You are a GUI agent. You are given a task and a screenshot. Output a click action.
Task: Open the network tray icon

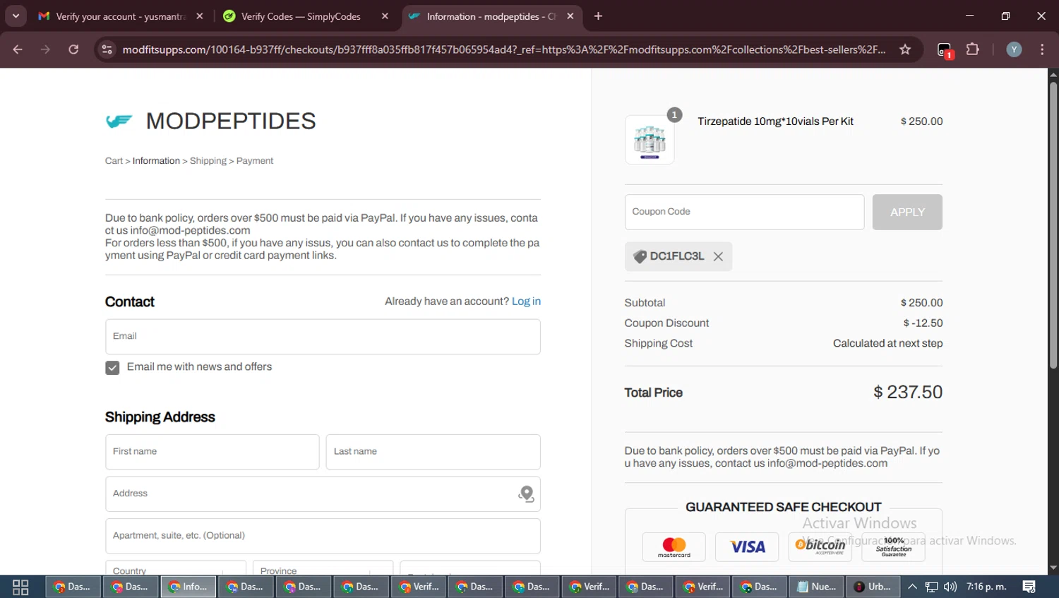point(932,587)
